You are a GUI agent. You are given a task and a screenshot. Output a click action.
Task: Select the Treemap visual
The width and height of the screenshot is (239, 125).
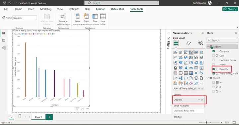pyautogui.click(x=201, y=62)
